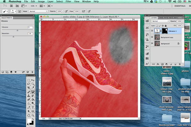The image size is (191, 127).
Task: Select the Crop tool
Action: 29,88
